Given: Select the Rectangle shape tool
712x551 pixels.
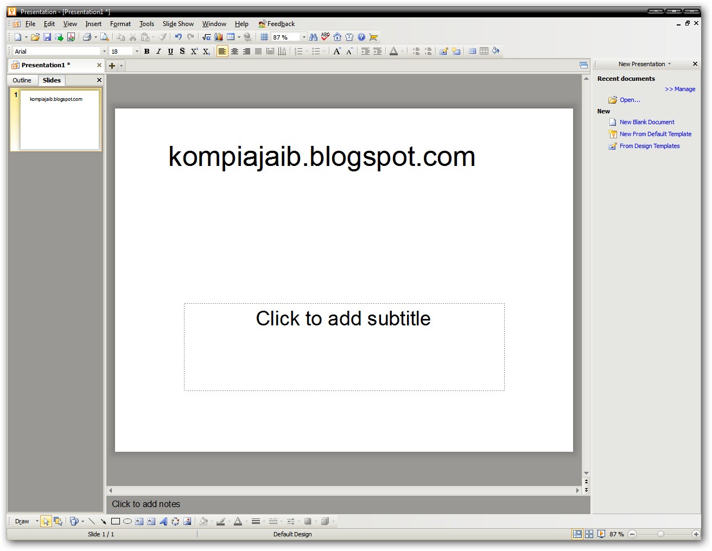Looking at the screenshot, I should click(116, 521).
